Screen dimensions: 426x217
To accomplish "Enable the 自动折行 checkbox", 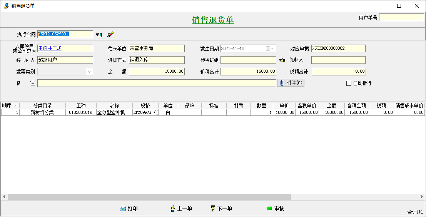I will click(x=349, y=83).
